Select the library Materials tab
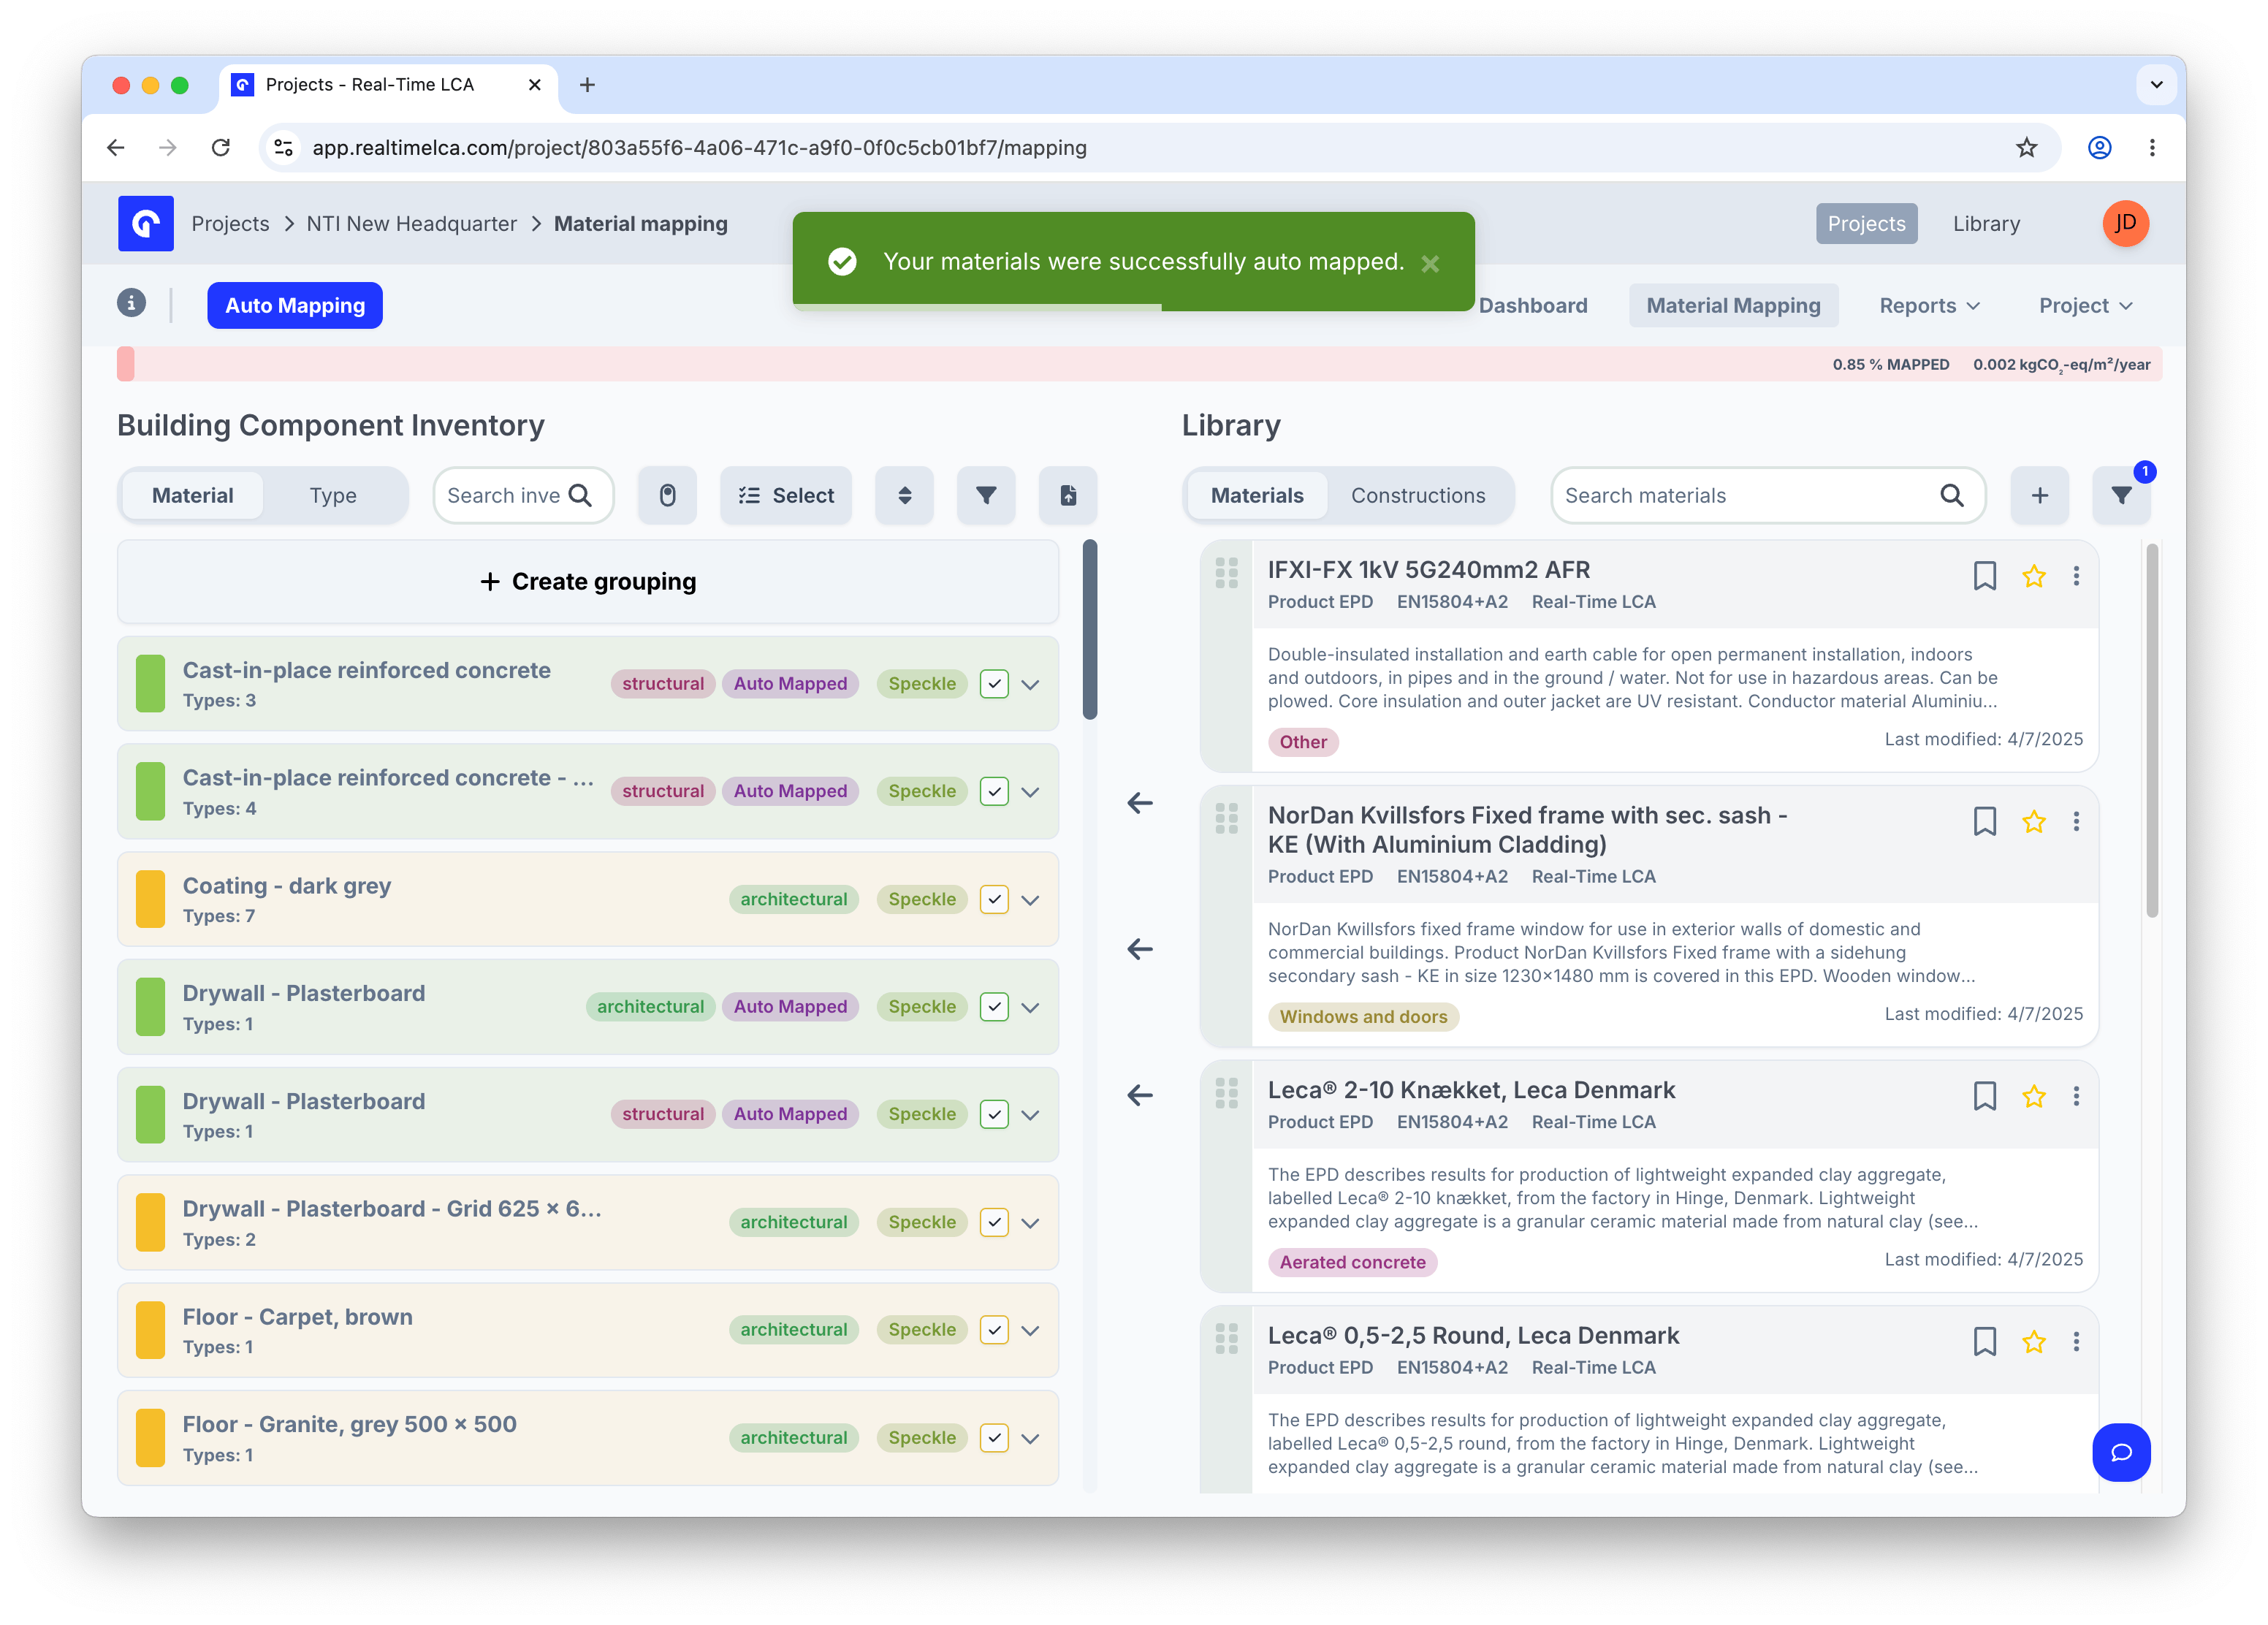Image resolution: width=2268 pixels, height=1625 pixels. tap(1257, 495)
